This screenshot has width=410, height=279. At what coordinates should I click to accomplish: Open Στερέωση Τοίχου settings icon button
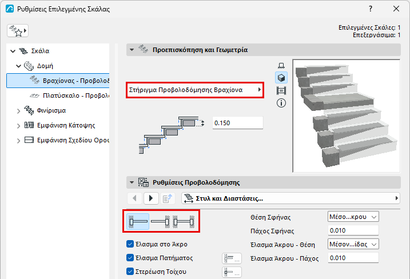point(232,272)
